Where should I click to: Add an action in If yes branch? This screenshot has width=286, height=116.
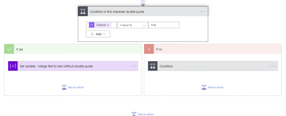73,87
